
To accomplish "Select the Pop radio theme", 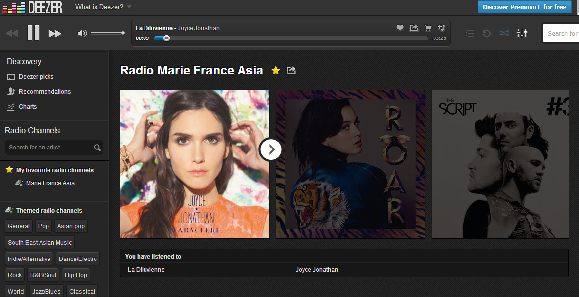I will [x=44, y=226].
